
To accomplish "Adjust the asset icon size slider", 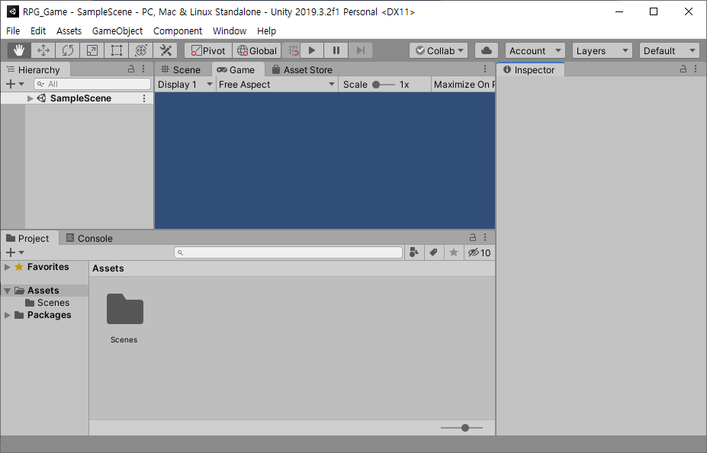I will 461,428.
